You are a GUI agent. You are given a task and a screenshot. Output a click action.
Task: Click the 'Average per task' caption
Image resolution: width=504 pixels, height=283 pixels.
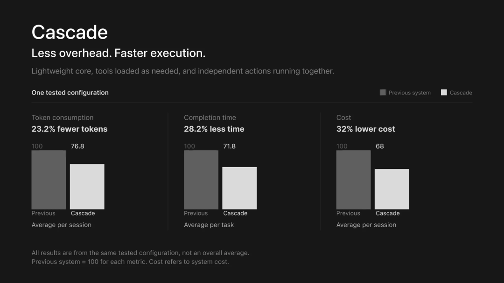209,225
